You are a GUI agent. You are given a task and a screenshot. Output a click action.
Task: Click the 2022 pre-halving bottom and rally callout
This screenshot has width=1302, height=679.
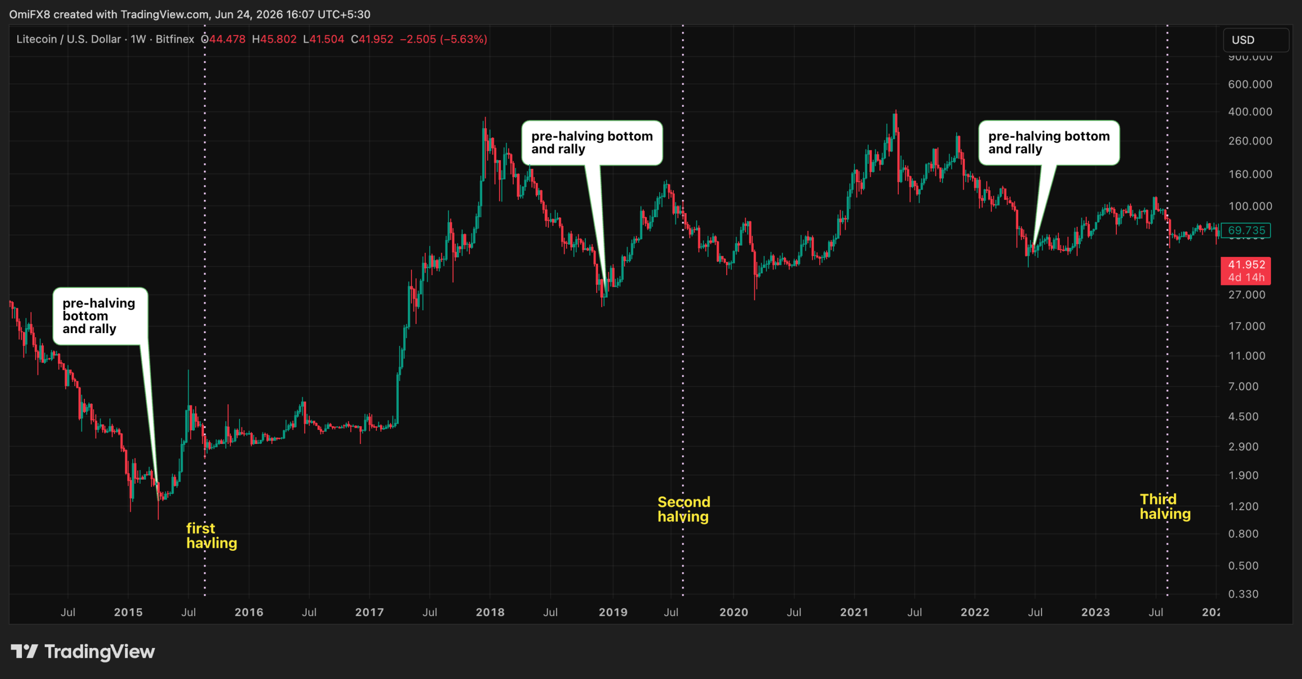coord(1049,143)
